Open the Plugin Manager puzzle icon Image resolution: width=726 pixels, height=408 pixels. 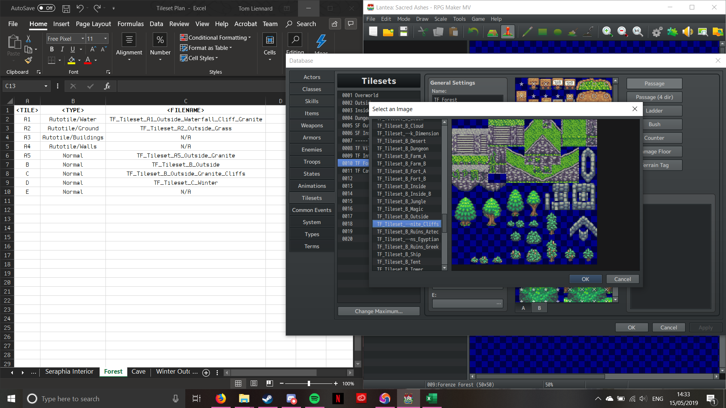(x=672, y=32)
